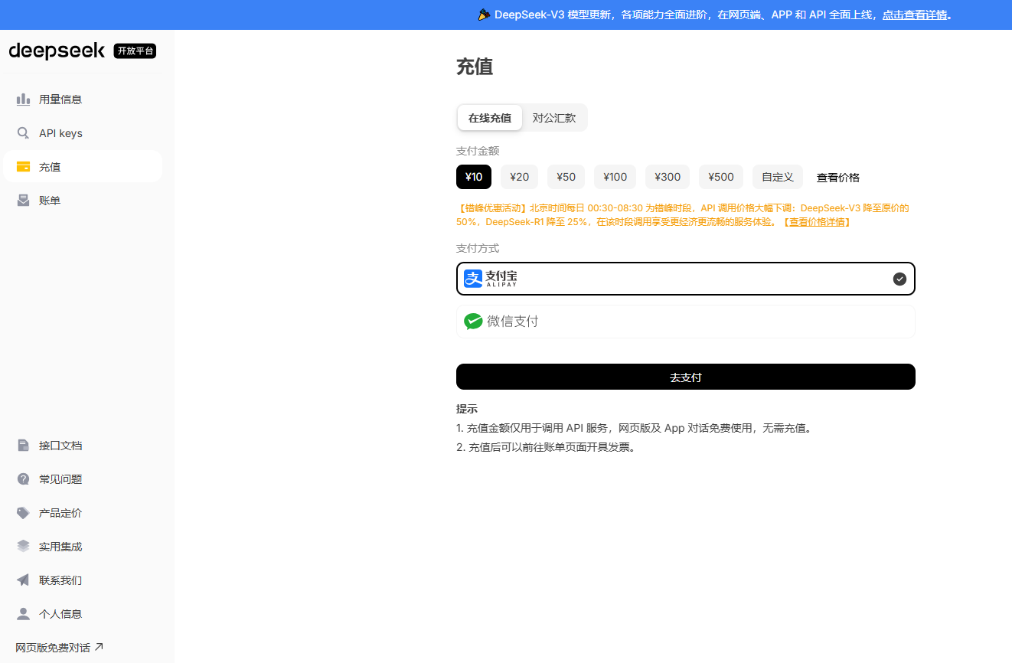Click the tip about 无需充值
This screenshot has height=663, width=1012.
[634, 428]
